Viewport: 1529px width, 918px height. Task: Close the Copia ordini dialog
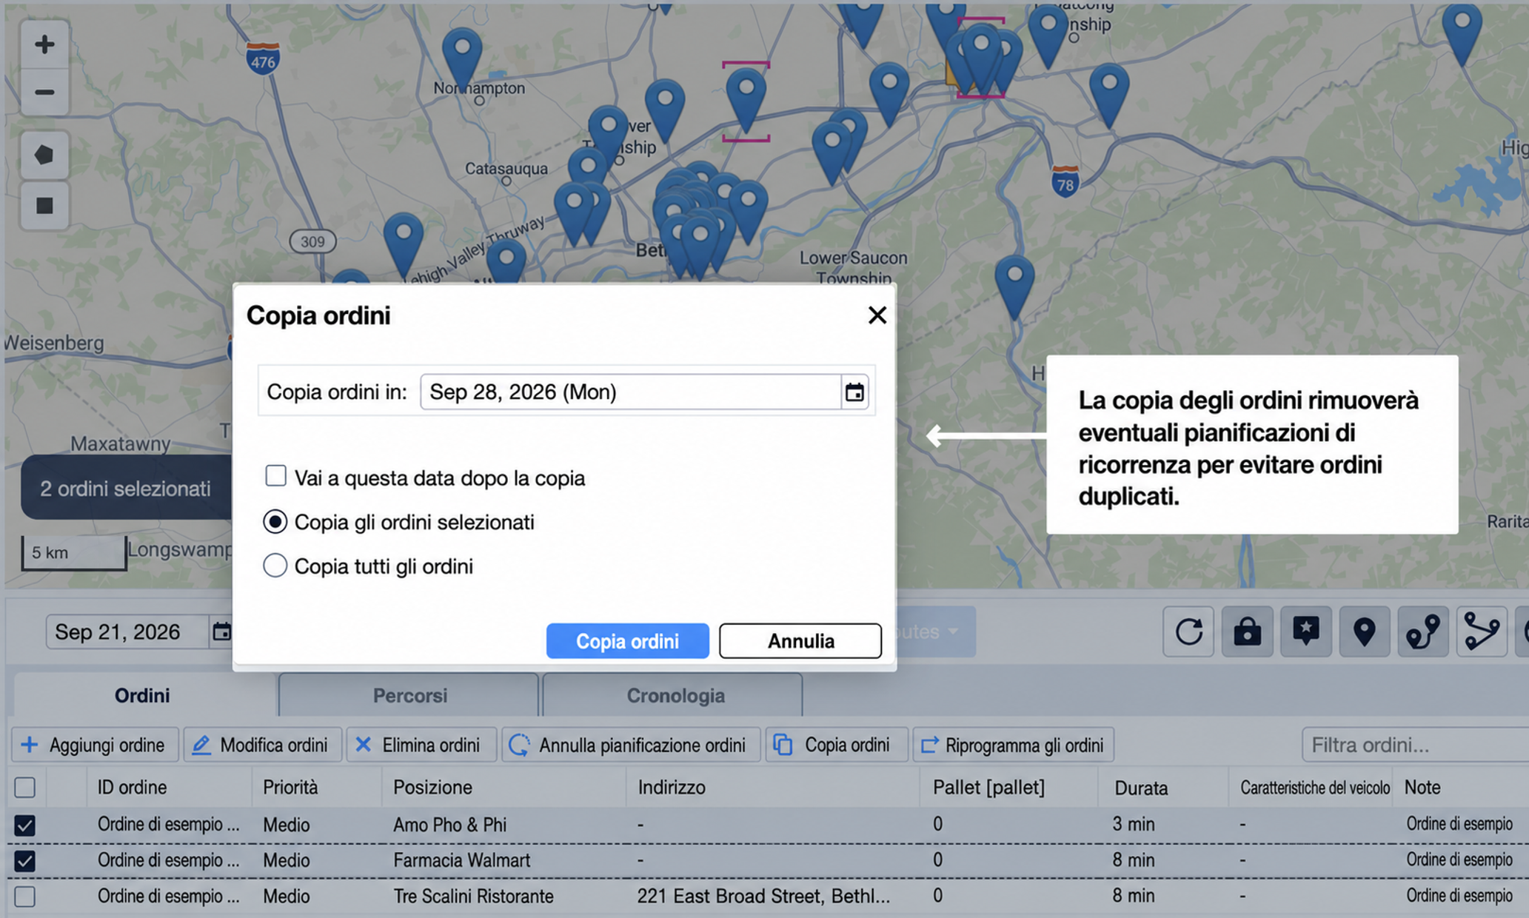tap(877, 315)
